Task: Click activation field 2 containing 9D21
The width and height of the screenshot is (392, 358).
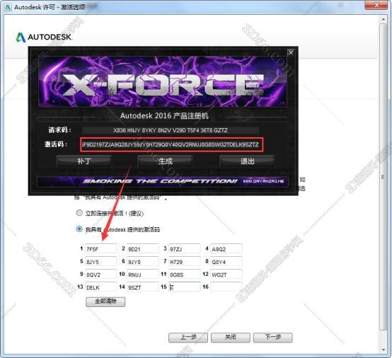Action: (x=143, y=249)
